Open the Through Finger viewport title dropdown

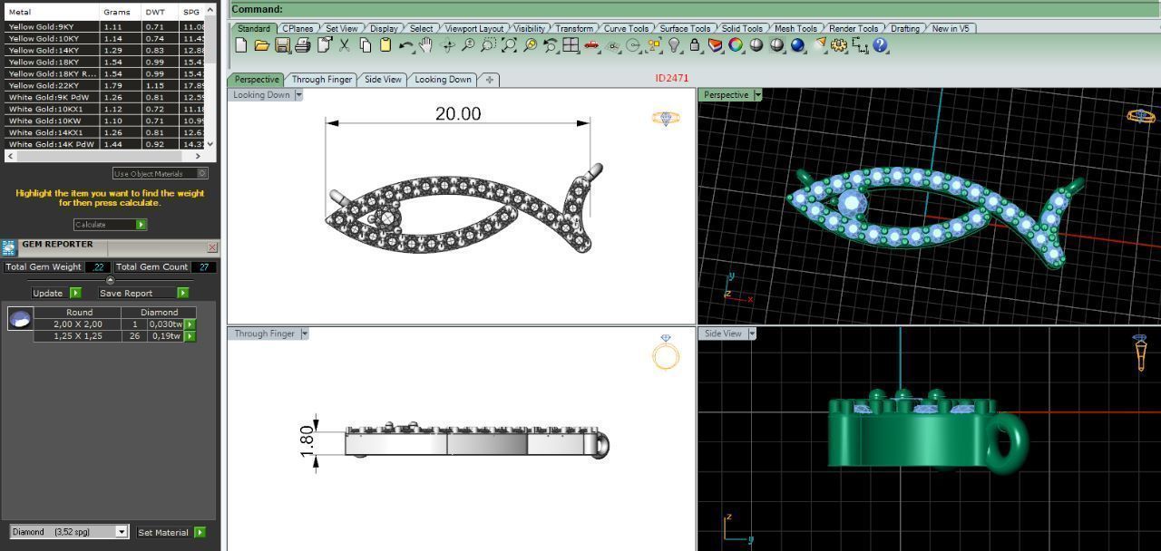tap(304, 333)
